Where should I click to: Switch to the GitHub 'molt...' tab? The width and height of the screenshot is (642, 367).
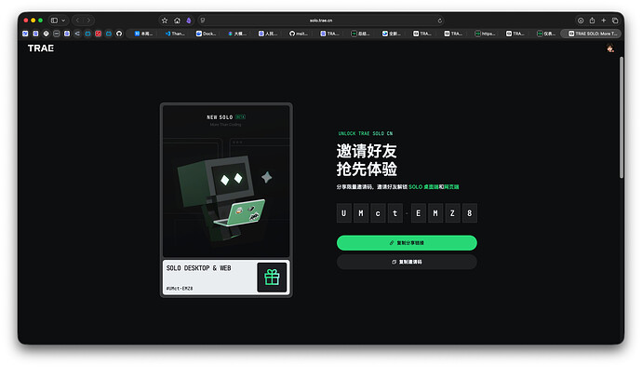click(299, 34)
